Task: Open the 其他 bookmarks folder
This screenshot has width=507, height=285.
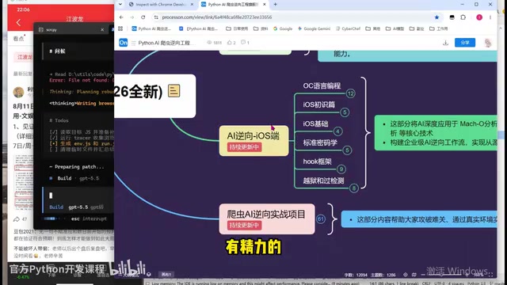Action: 373,28
